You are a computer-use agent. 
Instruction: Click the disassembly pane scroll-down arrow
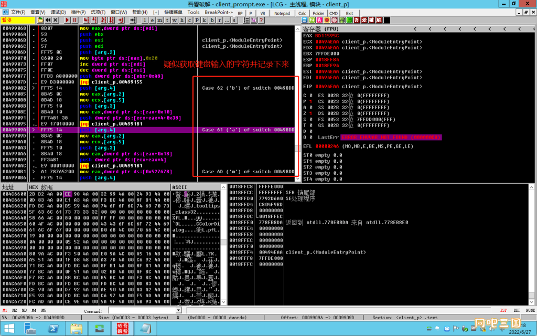[x=297, y=178]
